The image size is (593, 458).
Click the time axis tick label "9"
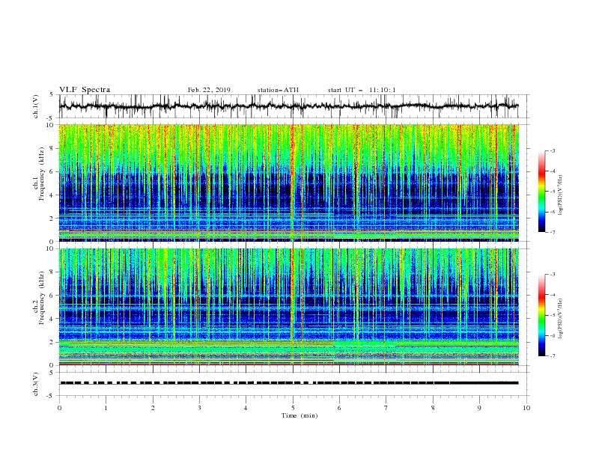[479, 408]
